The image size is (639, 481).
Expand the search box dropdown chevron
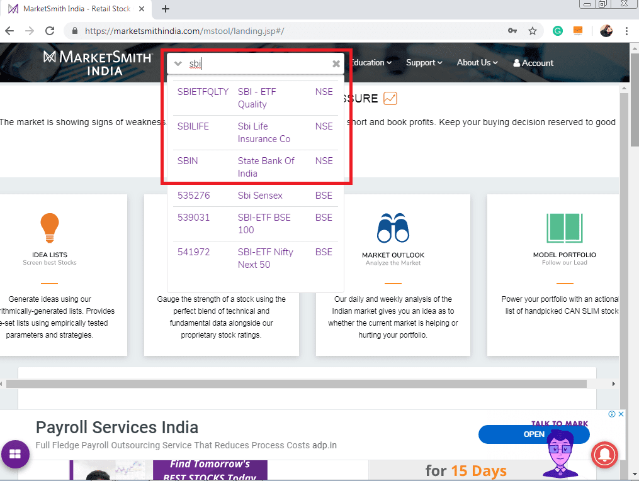tap(178, 64)
